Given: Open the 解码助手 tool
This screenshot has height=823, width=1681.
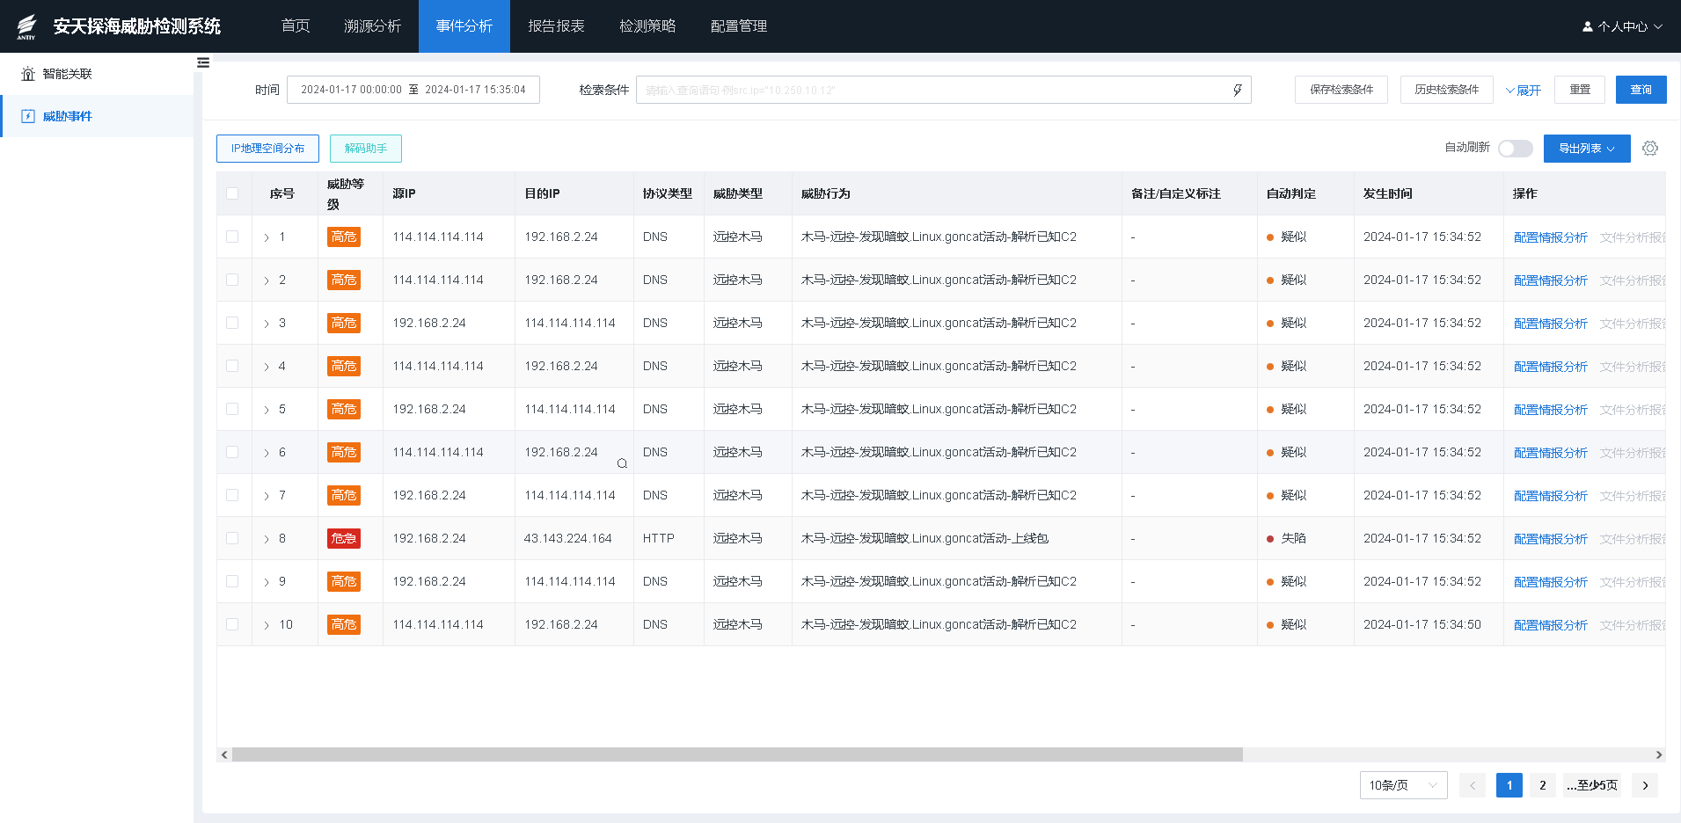Looking at the screenshot, I should pyautogui.click(x=366, y=149).
